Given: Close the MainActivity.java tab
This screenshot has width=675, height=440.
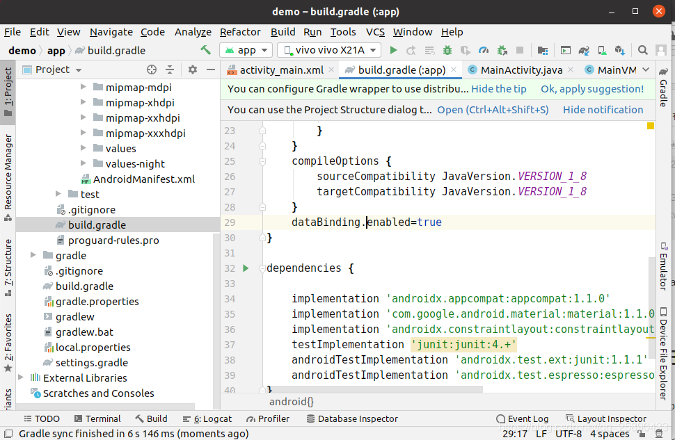Looking at the screenshot, I should [x=571, y=70].
